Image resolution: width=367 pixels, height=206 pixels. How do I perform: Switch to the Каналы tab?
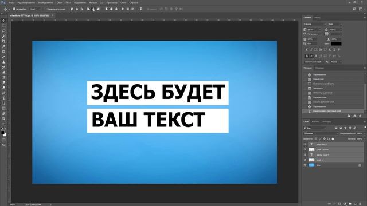point(315,122)
